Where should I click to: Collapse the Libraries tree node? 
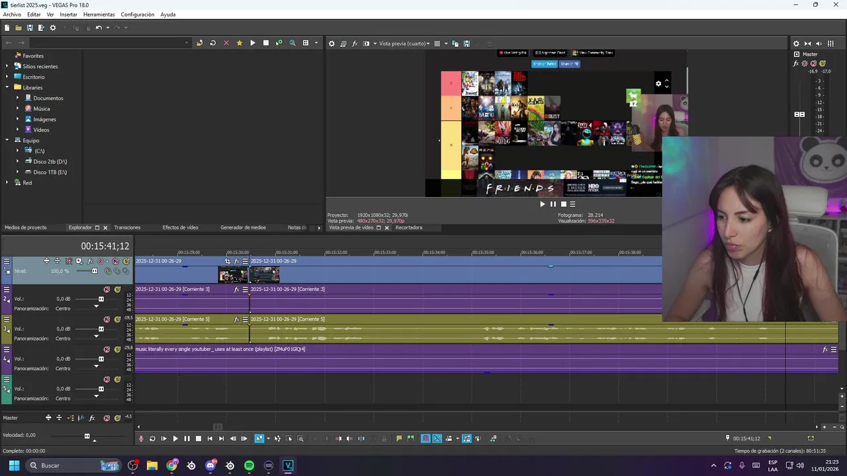(x=7, y=87)
